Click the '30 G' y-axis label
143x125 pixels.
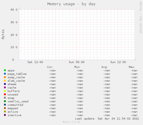coord(14,22)
